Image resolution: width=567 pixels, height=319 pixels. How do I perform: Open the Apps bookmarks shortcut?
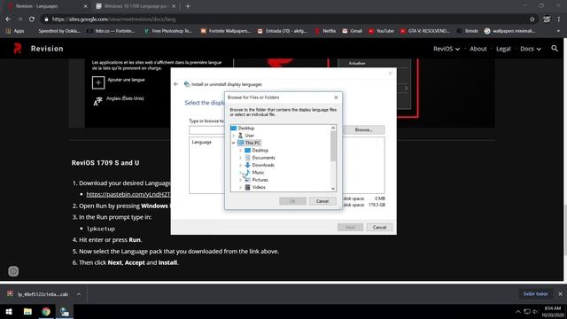click(15, 31)
